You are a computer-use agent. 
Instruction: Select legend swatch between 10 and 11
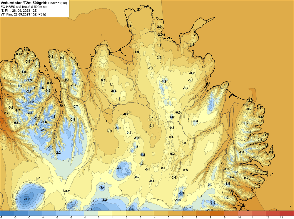coord(245,213)
